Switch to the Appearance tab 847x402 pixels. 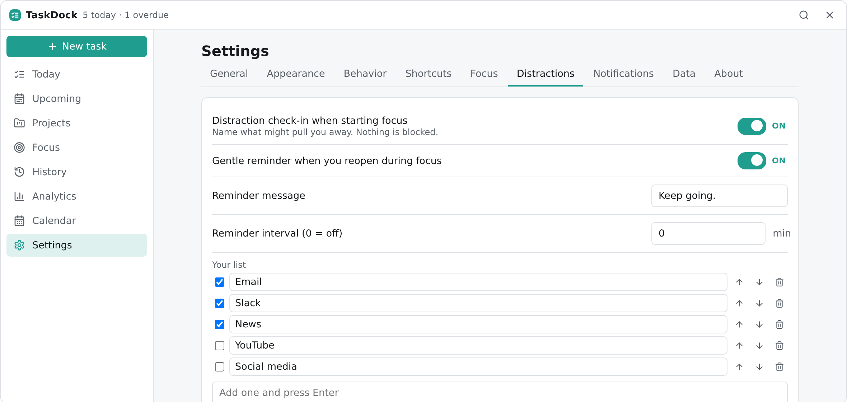click(x=296, y=74)
